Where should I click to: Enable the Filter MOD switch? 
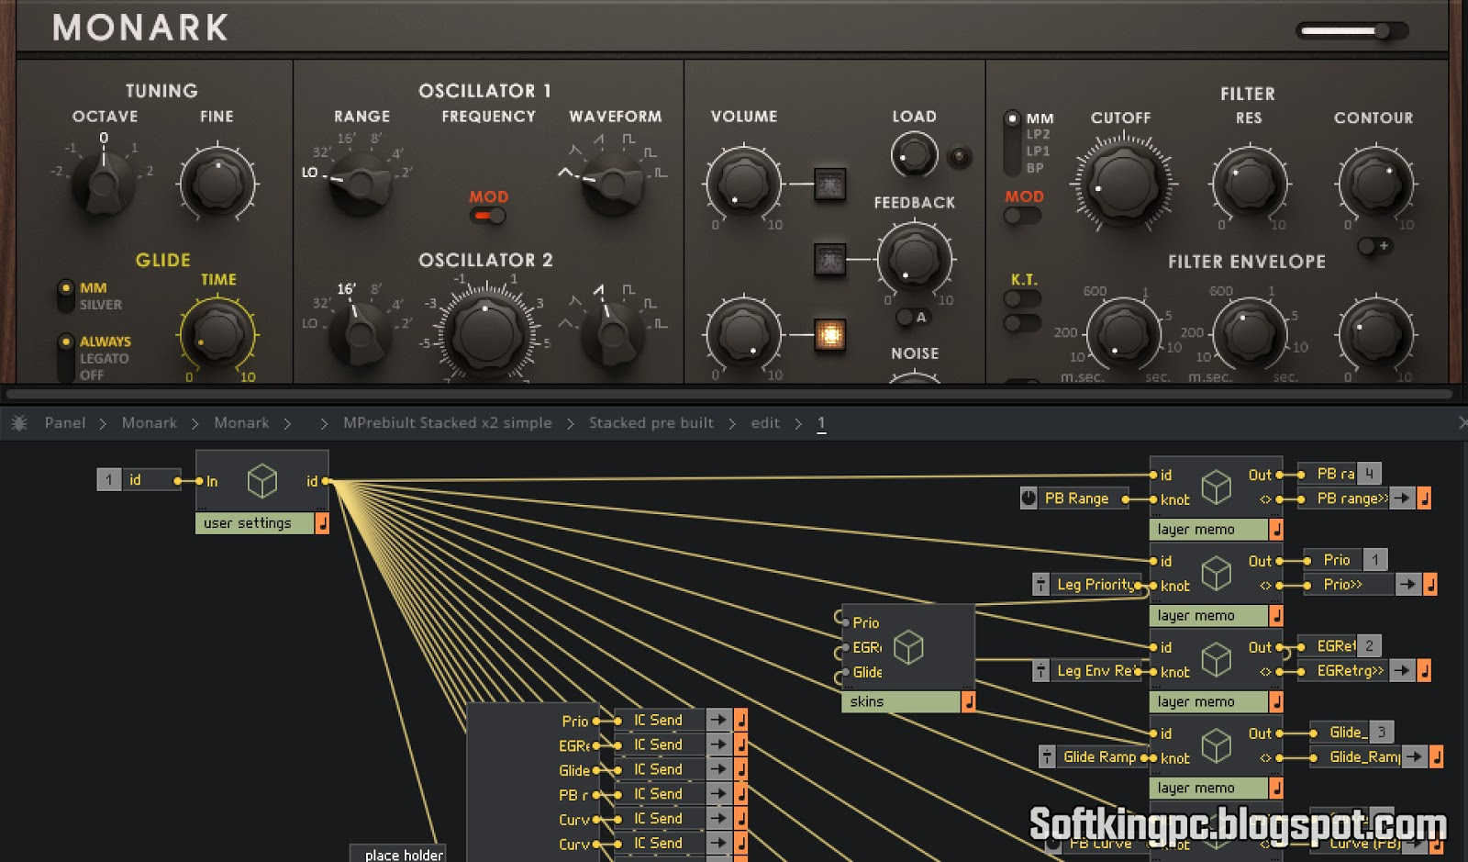pyautogui.click(x=1021, y=217)
